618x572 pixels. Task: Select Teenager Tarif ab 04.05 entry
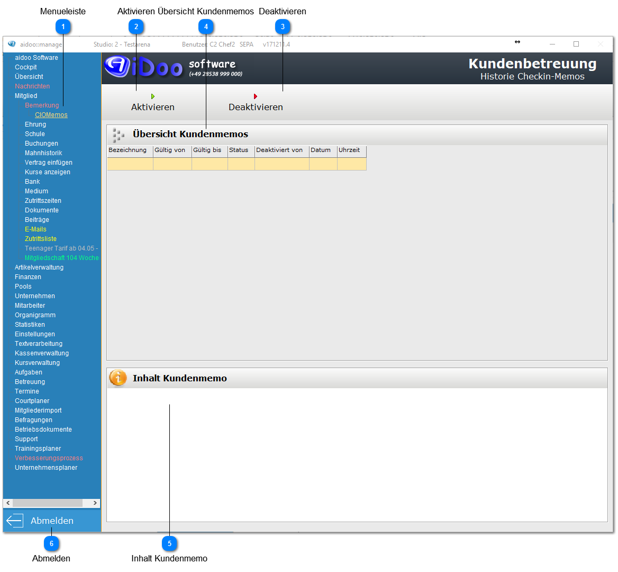[x=61, y=248]
